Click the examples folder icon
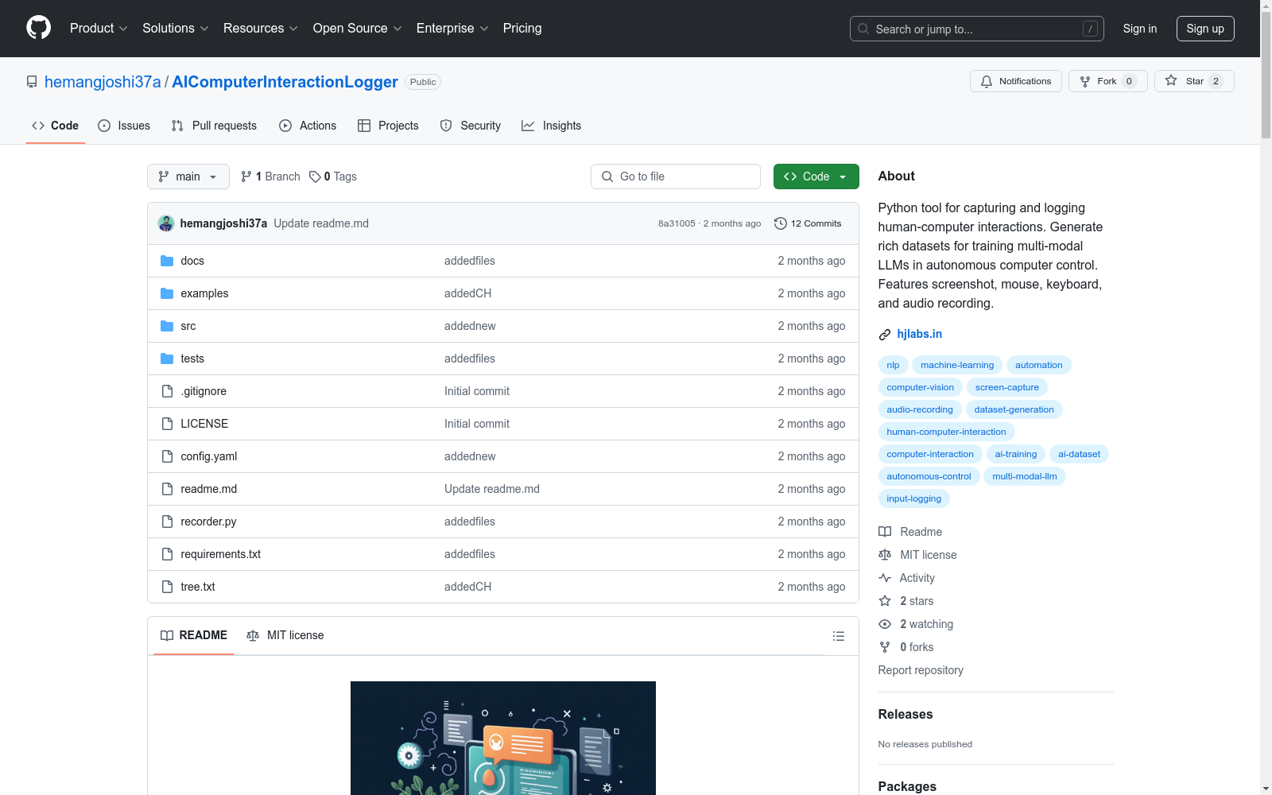Image resolution: width=1272 pixels, height=795 pixels. point(167,293)
